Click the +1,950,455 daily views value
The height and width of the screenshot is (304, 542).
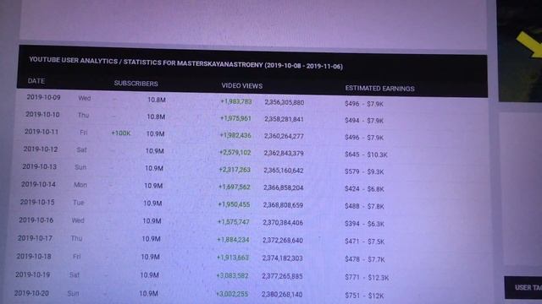tap(234, 204)
